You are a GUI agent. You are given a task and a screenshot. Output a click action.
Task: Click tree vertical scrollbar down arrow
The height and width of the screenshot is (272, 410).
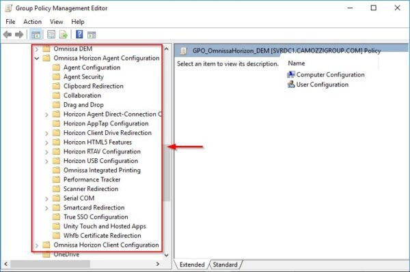coord(167,255)
